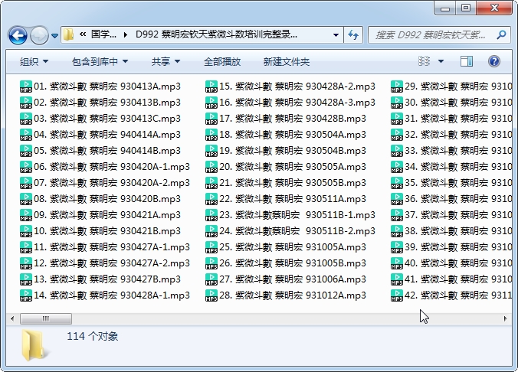Click the horizontal scrollbar thumb

pos(46,319)
